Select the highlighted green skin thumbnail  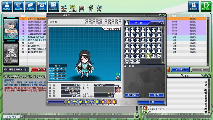[148, 56]
